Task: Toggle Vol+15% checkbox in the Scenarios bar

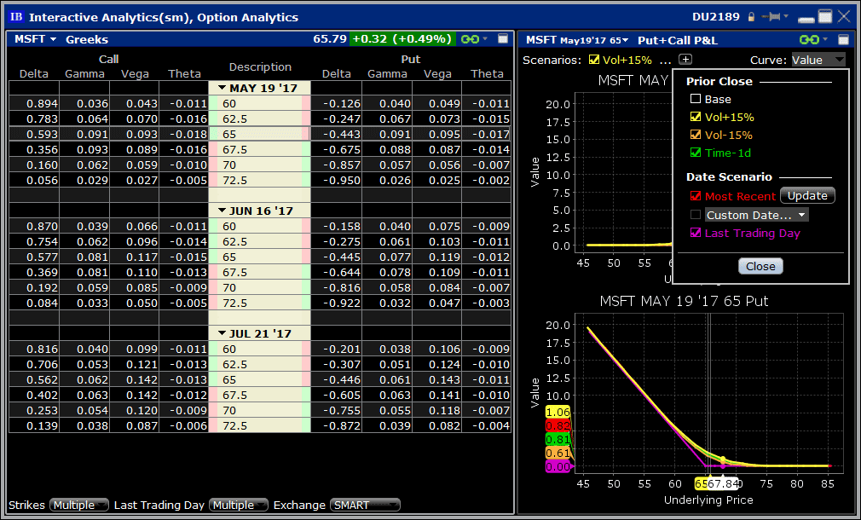Action: tap(593, 60)
